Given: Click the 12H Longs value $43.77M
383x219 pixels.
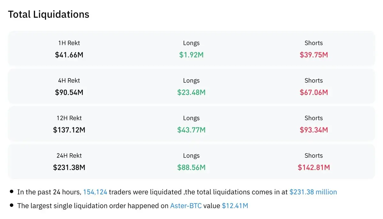Looking at the screenshot, I should (191, 130).
